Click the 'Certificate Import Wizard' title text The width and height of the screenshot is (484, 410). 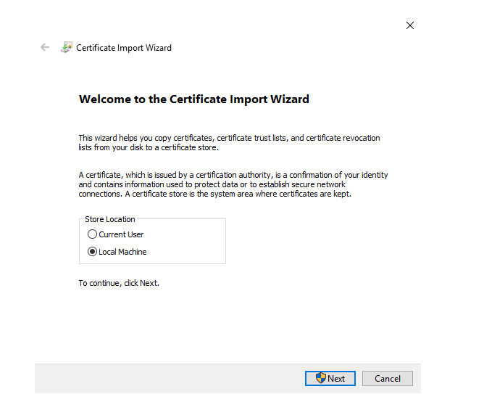click(124, 48)
